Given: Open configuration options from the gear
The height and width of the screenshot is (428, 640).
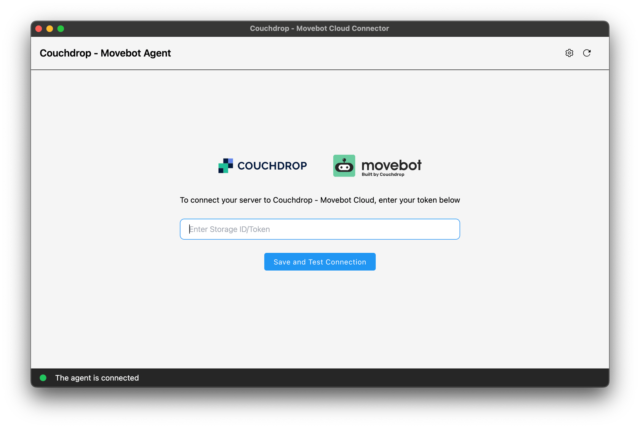Looking at the screenshot, I should 569,53.
